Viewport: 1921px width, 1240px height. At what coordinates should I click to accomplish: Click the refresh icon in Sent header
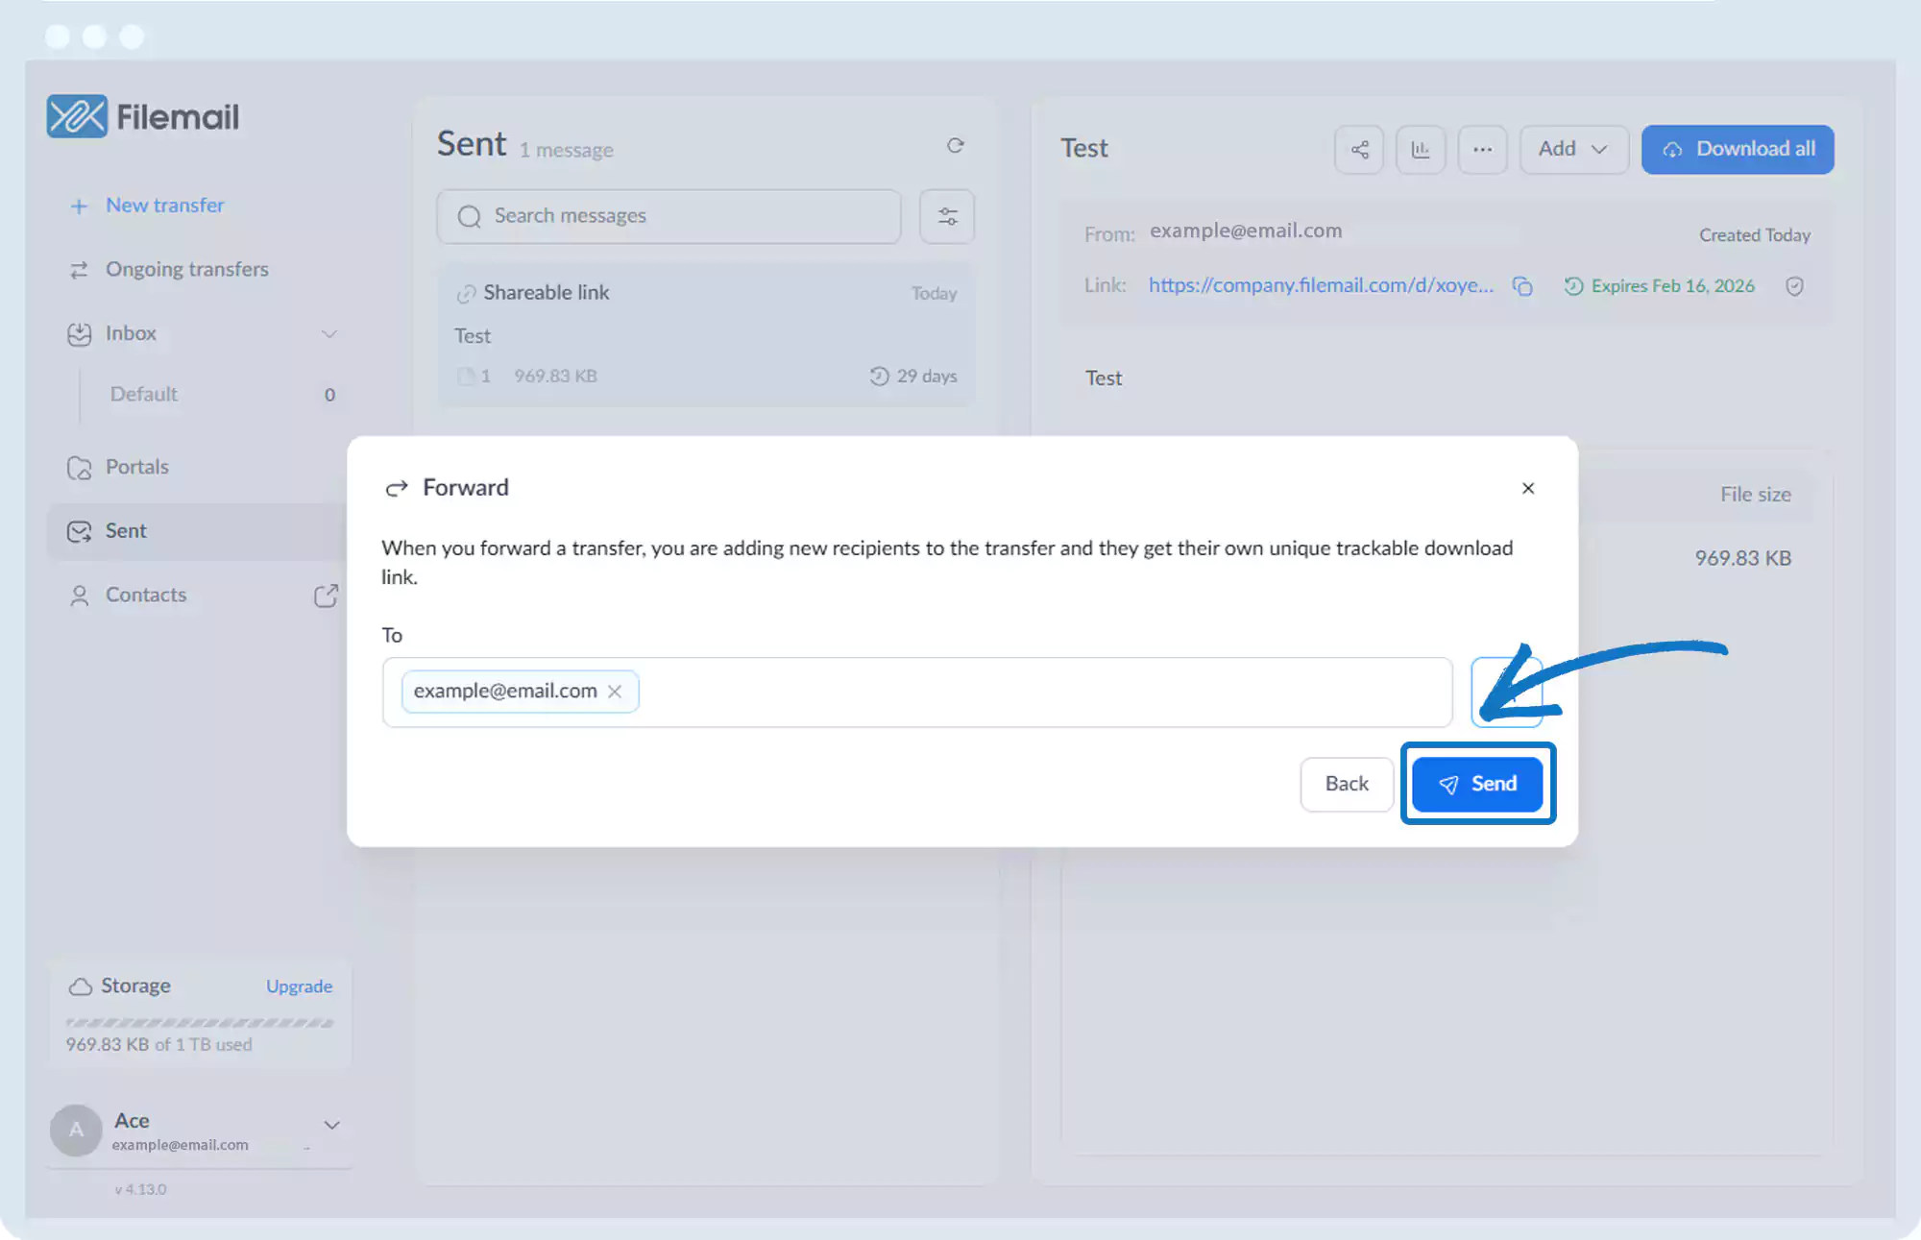tap(955, 146)
